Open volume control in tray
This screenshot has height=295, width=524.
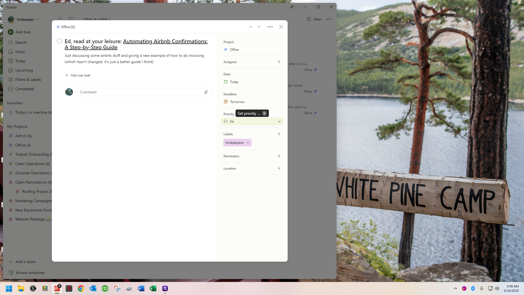tap(497, 288)
